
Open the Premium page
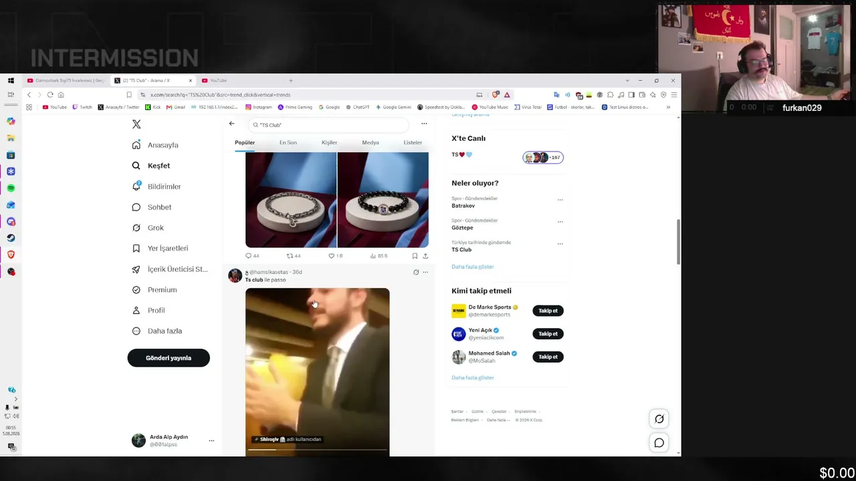click(154, 290)
